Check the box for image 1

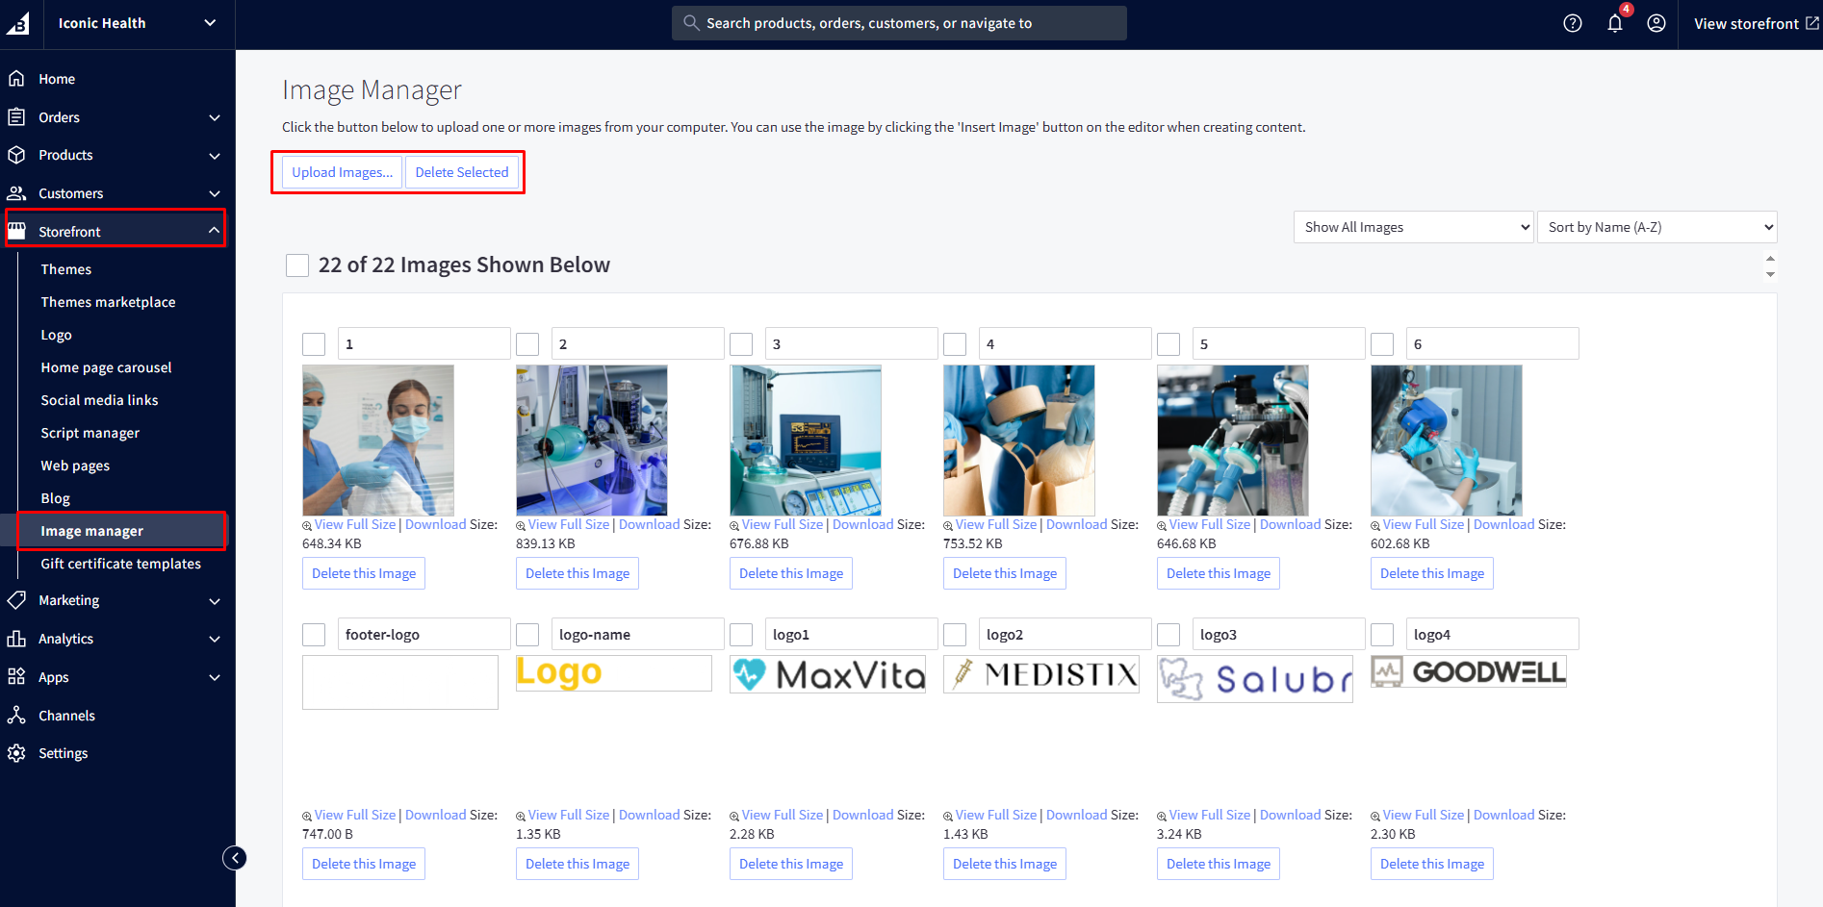point(314,344)
